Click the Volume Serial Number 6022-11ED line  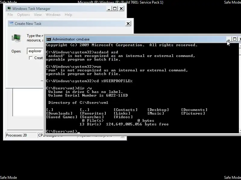[x=88, y=95]
